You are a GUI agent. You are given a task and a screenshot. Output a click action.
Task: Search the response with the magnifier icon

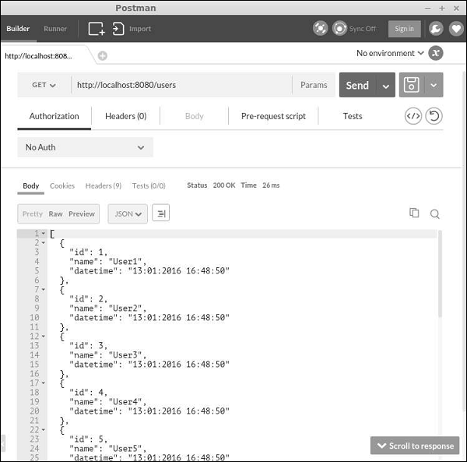pyautogui.click(x=435, y=213)
